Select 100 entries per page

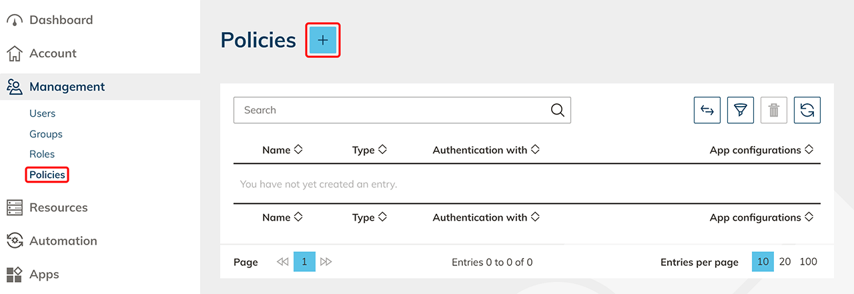click(808, 262)
